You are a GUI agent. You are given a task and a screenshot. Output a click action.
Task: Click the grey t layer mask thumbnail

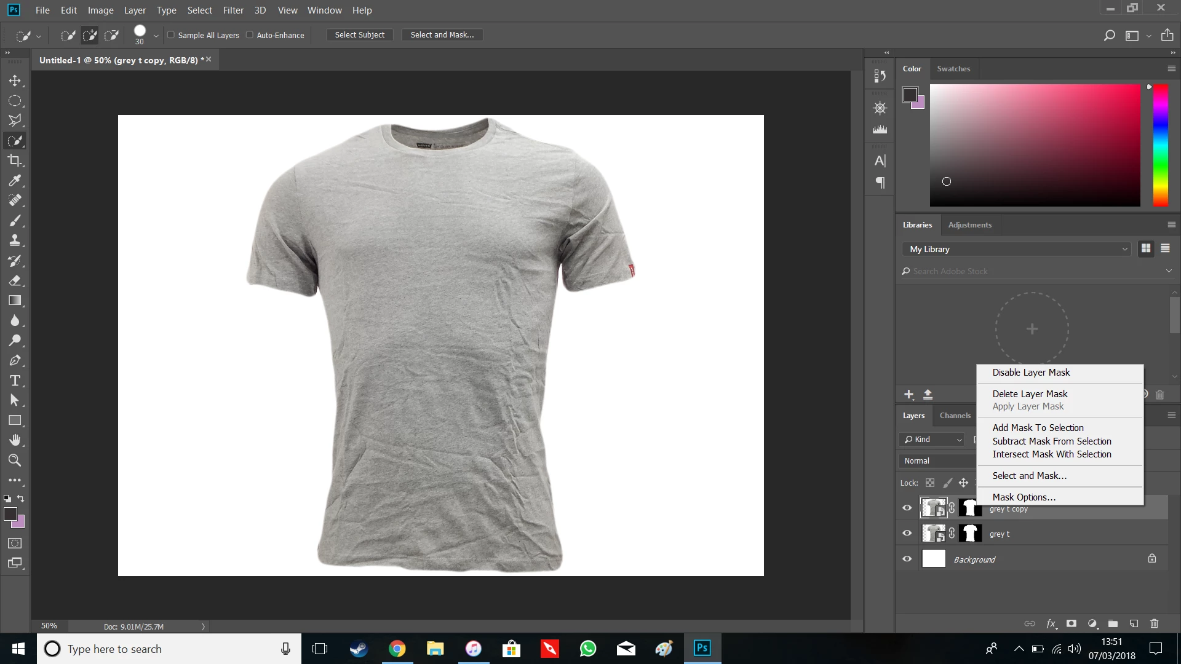(x=970, y=533)
